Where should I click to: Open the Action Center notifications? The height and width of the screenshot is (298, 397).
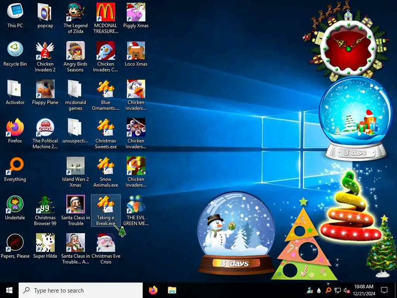(384, 290)
